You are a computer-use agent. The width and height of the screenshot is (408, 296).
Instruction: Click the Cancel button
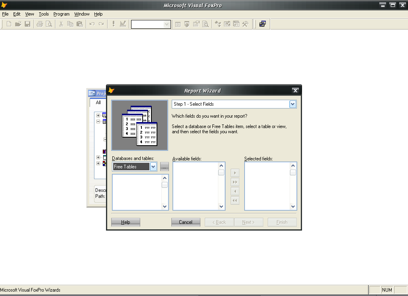coord(186,222)
